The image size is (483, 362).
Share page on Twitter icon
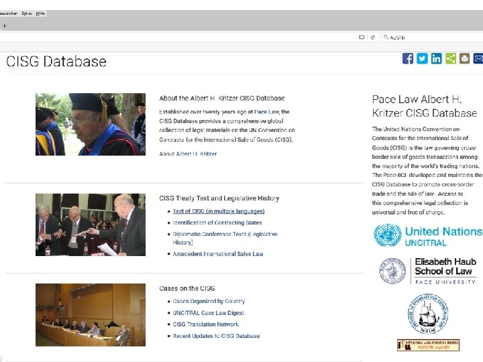pyautogui.click(x=422, y=58)
